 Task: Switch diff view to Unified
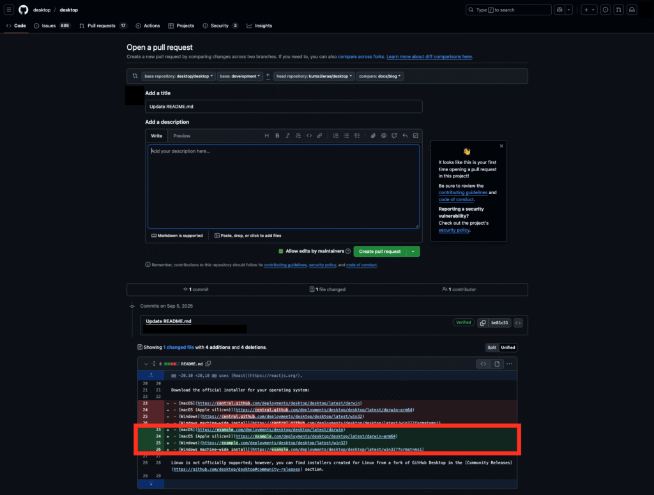(508, 347)
